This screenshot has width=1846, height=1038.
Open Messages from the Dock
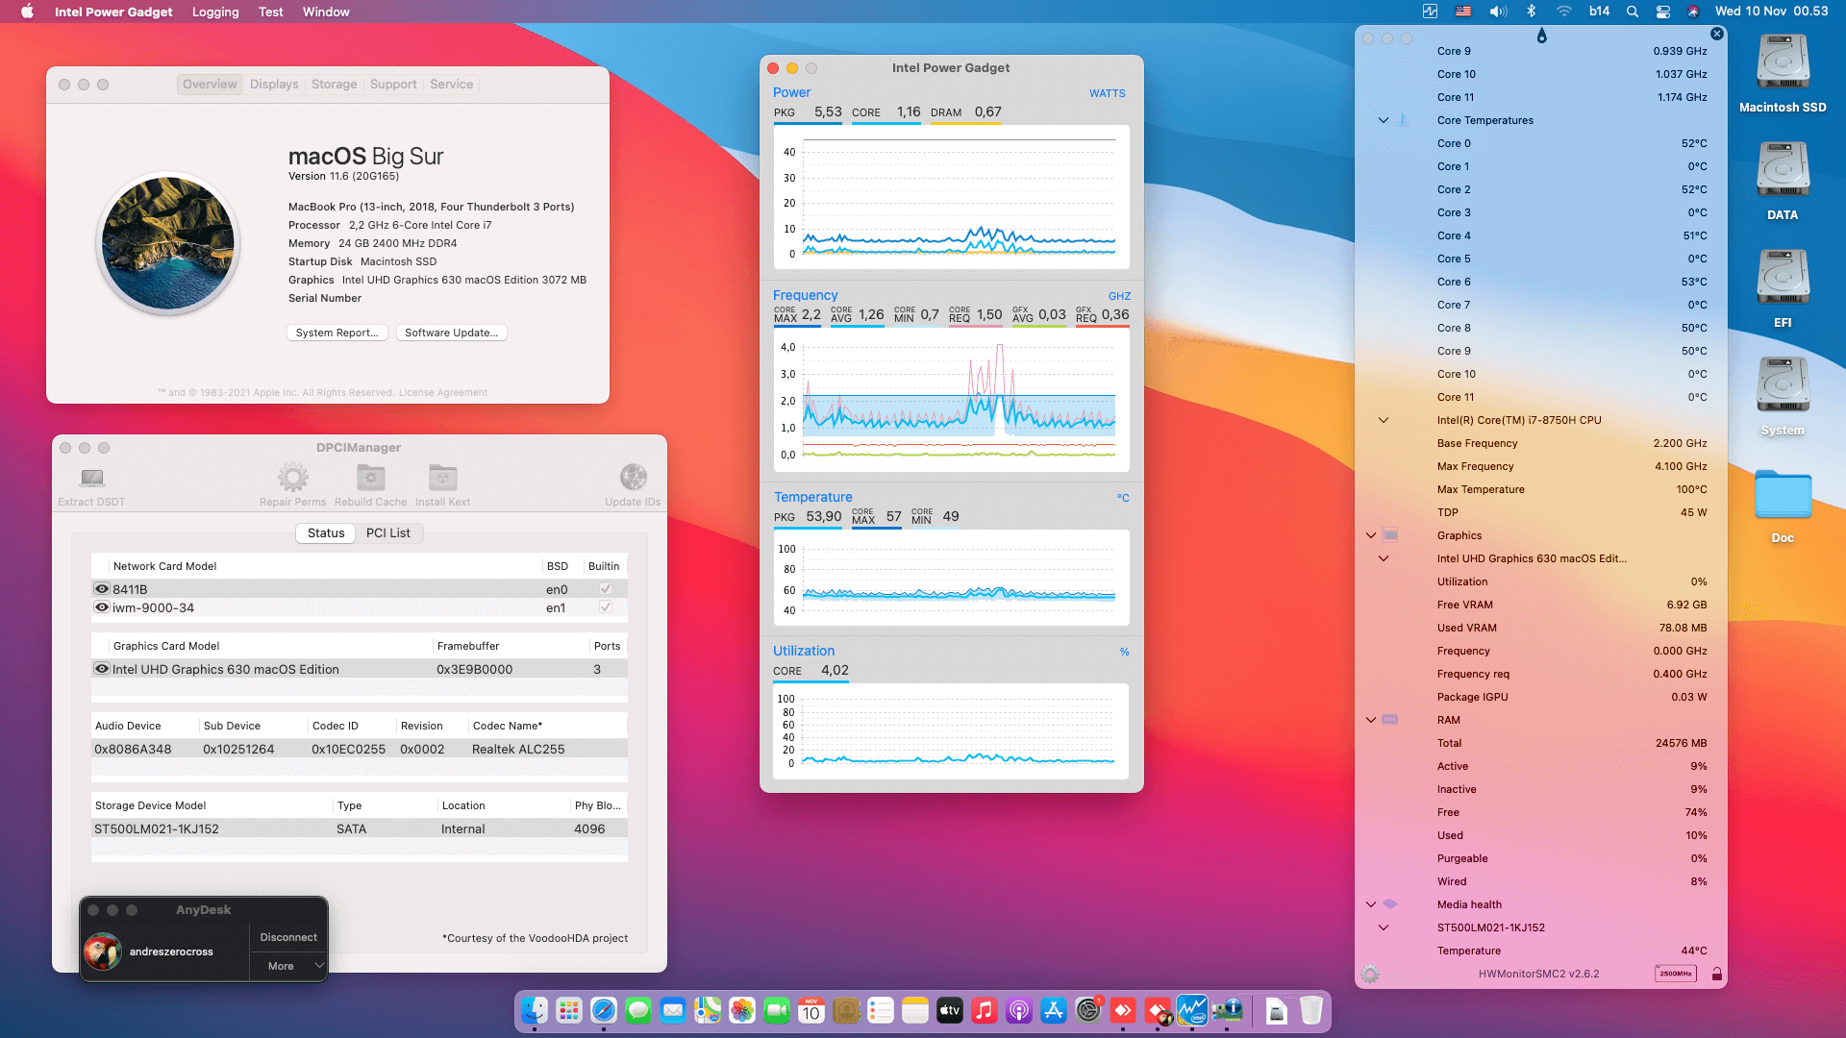coord(638,1010)
